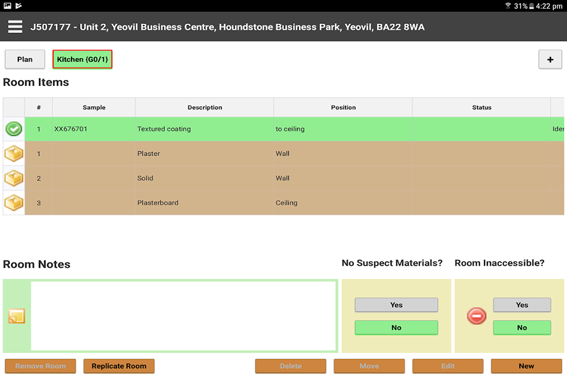Tap the Wi-Fi status icon
Viewport: 567px width, 378px height.
[x=508, y=6]
